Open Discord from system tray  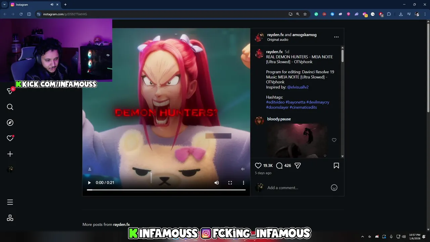tap(377, 237)
